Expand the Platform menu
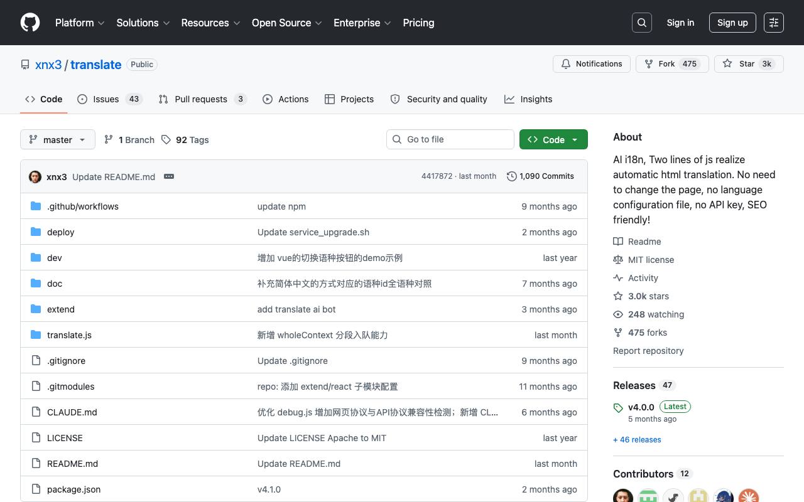This screenshot has height=502, width=804. (x=80, y=23)
